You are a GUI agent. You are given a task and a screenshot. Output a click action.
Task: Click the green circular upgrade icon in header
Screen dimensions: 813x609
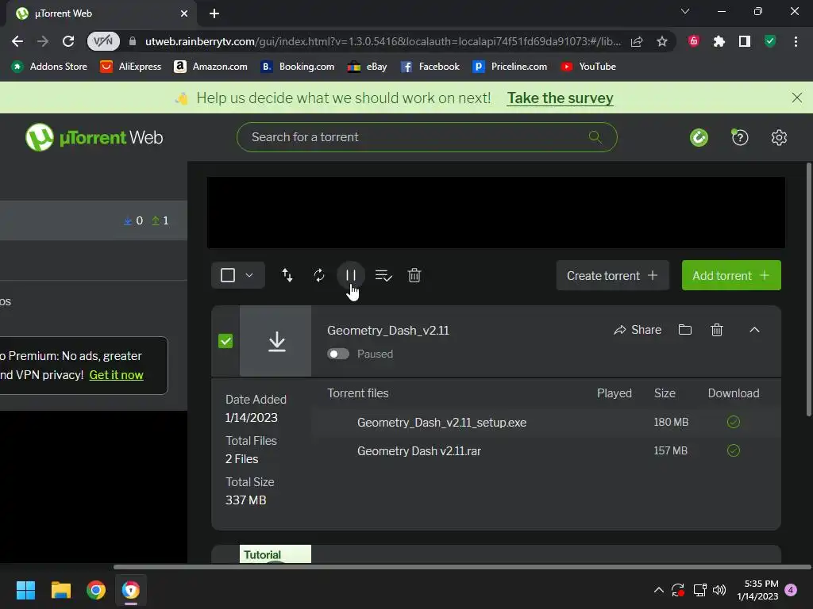[699, 137]
